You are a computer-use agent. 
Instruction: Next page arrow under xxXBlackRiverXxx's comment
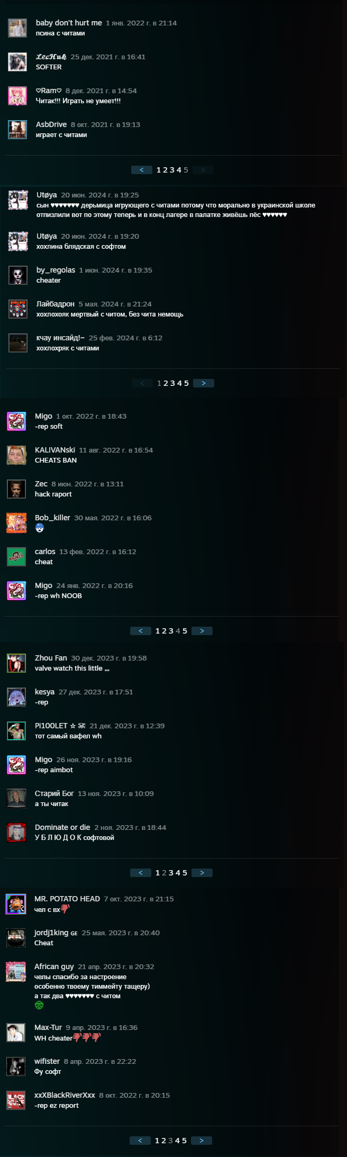point(202,1141)
